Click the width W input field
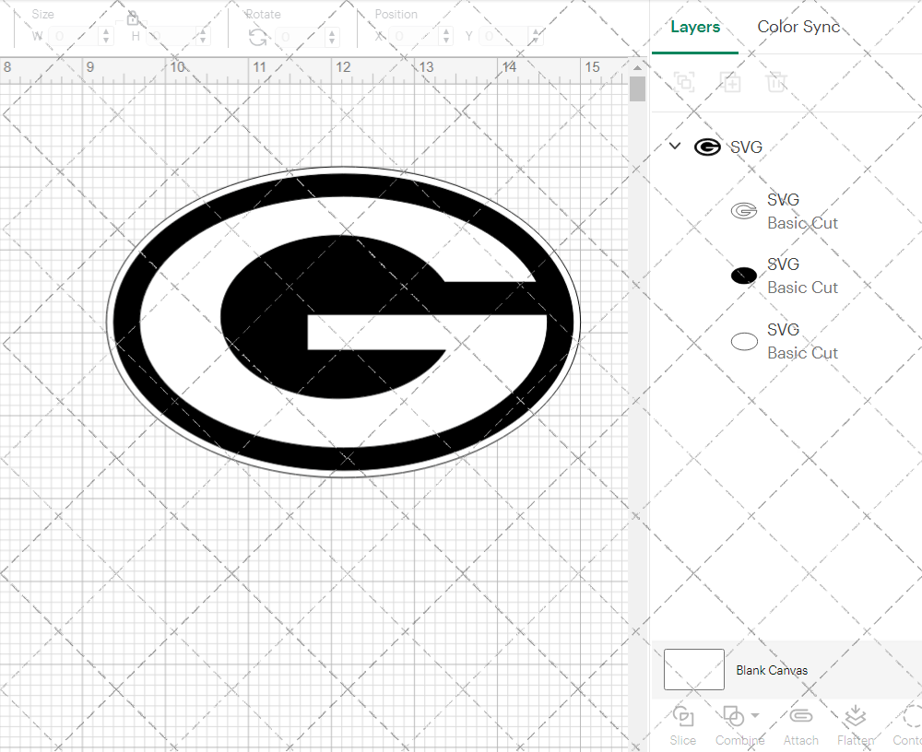 pos(74,37)
